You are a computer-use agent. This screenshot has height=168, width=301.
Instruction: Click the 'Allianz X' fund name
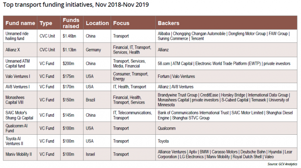[14, 50]
